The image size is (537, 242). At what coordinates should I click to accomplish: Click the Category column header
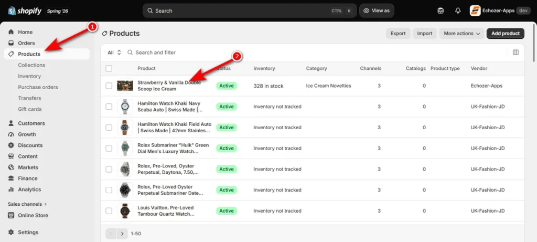coord(316,69)
